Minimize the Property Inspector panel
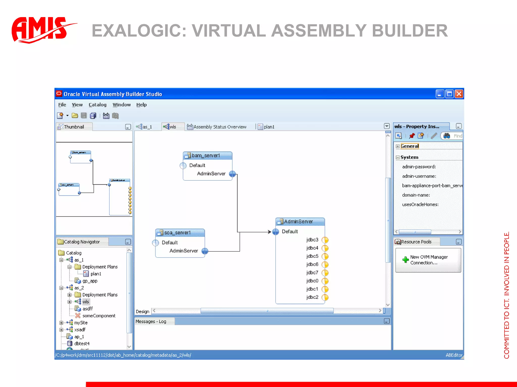Image resolution: width=517 pixels, height=387 pixels. click(x=459, y=126)
